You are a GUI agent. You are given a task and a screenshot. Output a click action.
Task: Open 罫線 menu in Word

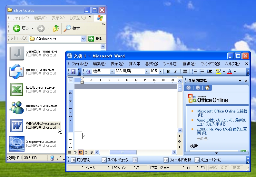coord(189,64)
